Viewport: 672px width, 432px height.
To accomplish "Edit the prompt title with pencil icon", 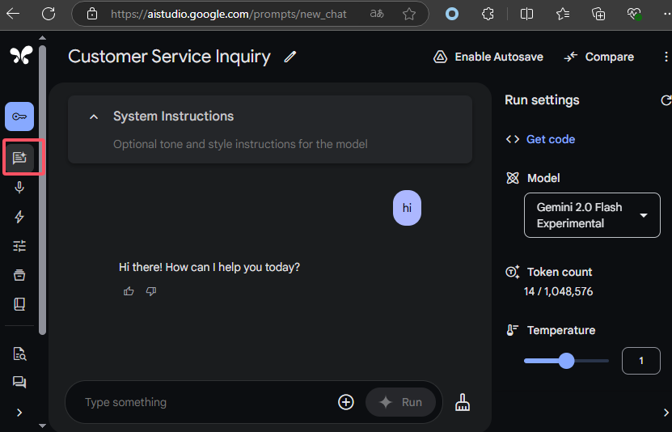I will [x=290, y=57].
